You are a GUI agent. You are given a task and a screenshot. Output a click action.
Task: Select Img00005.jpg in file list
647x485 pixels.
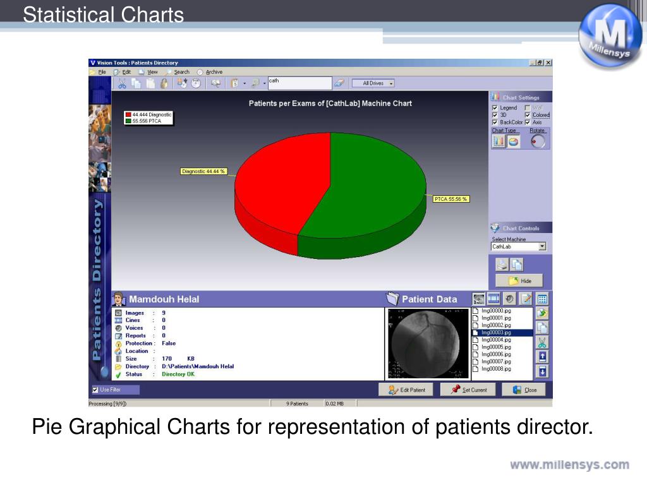click(495, 347)
